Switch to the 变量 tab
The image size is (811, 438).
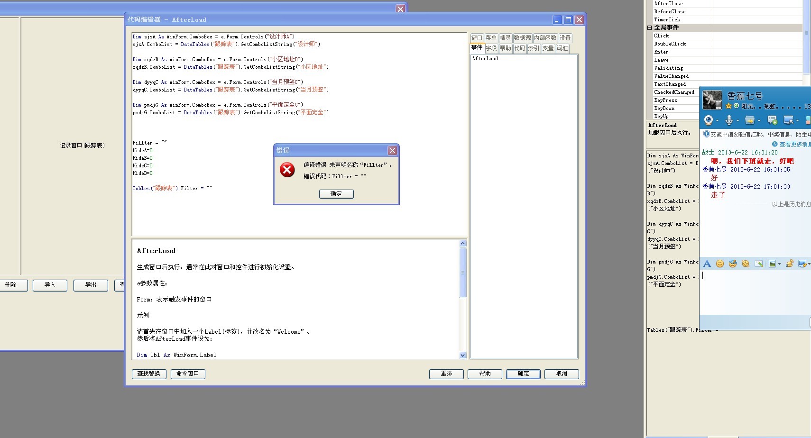548,48
